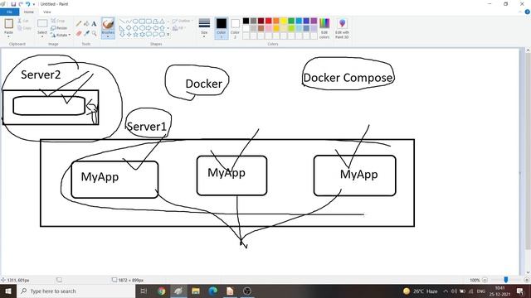Open Microsoft Edge from the taskbar
This screenshot has width=531, height=298.
coord(212,291)
